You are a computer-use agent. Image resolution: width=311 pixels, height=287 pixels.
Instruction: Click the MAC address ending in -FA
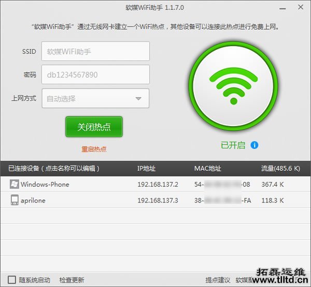[x=222, y=200]
